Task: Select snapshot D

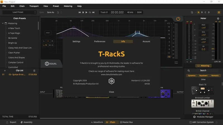Action: (209, 12)
